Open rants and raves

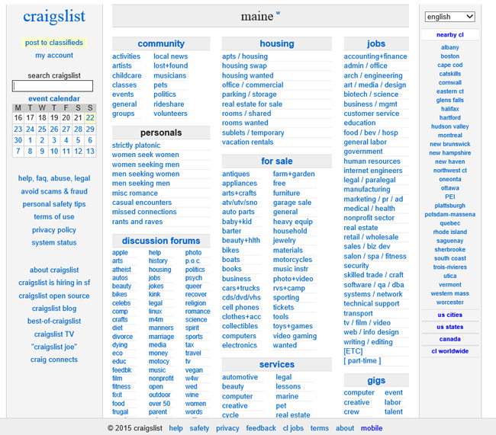pyautogui.click(x=137, y=222)
